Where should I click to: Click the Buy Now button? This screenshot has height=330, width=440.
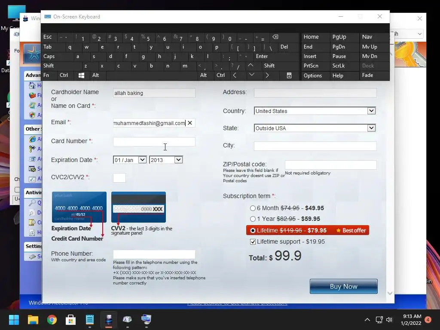coord(343,287)
